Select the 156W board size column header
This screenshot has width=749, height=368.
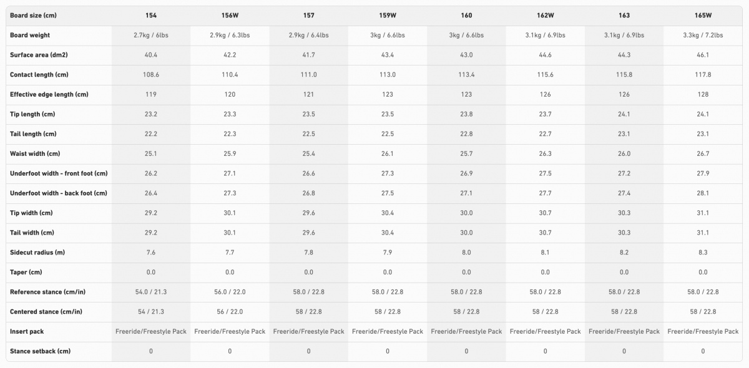click(230, 16)
